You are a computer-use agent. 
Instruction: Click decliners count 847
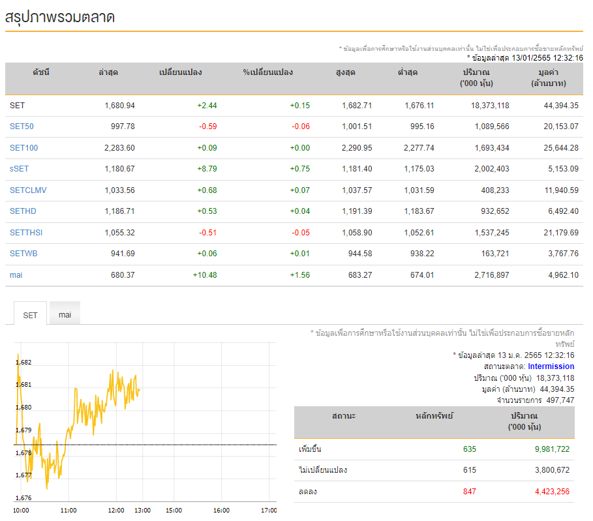[x=469, y=492]
